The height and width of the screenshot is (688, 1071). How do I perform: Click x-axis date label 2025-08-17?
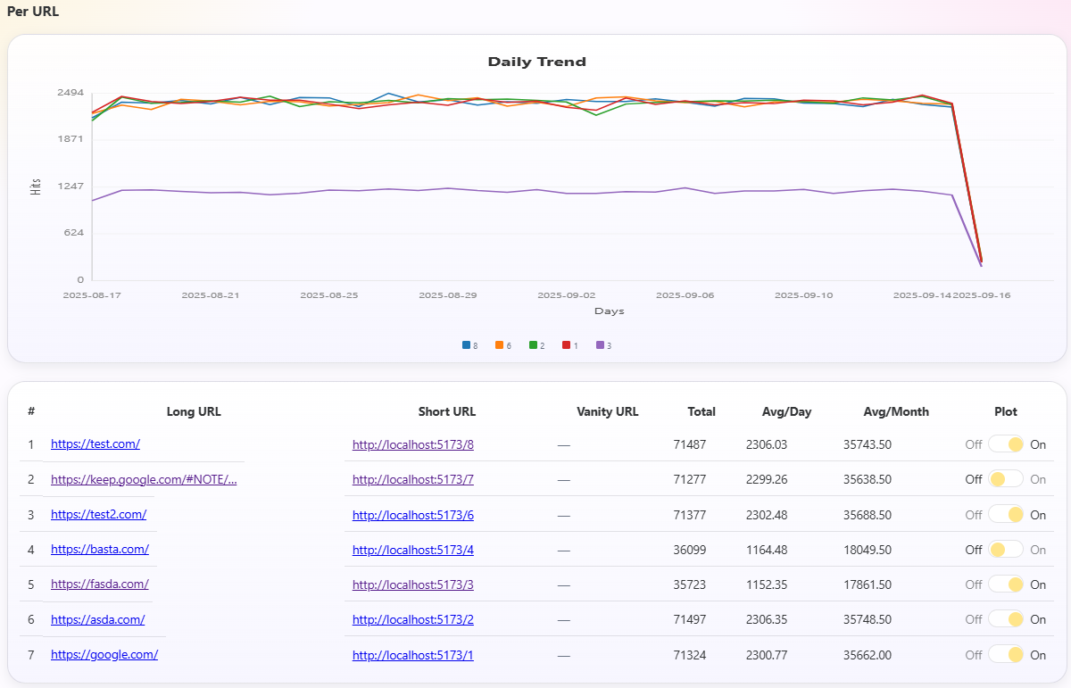(x=92, y=294)
